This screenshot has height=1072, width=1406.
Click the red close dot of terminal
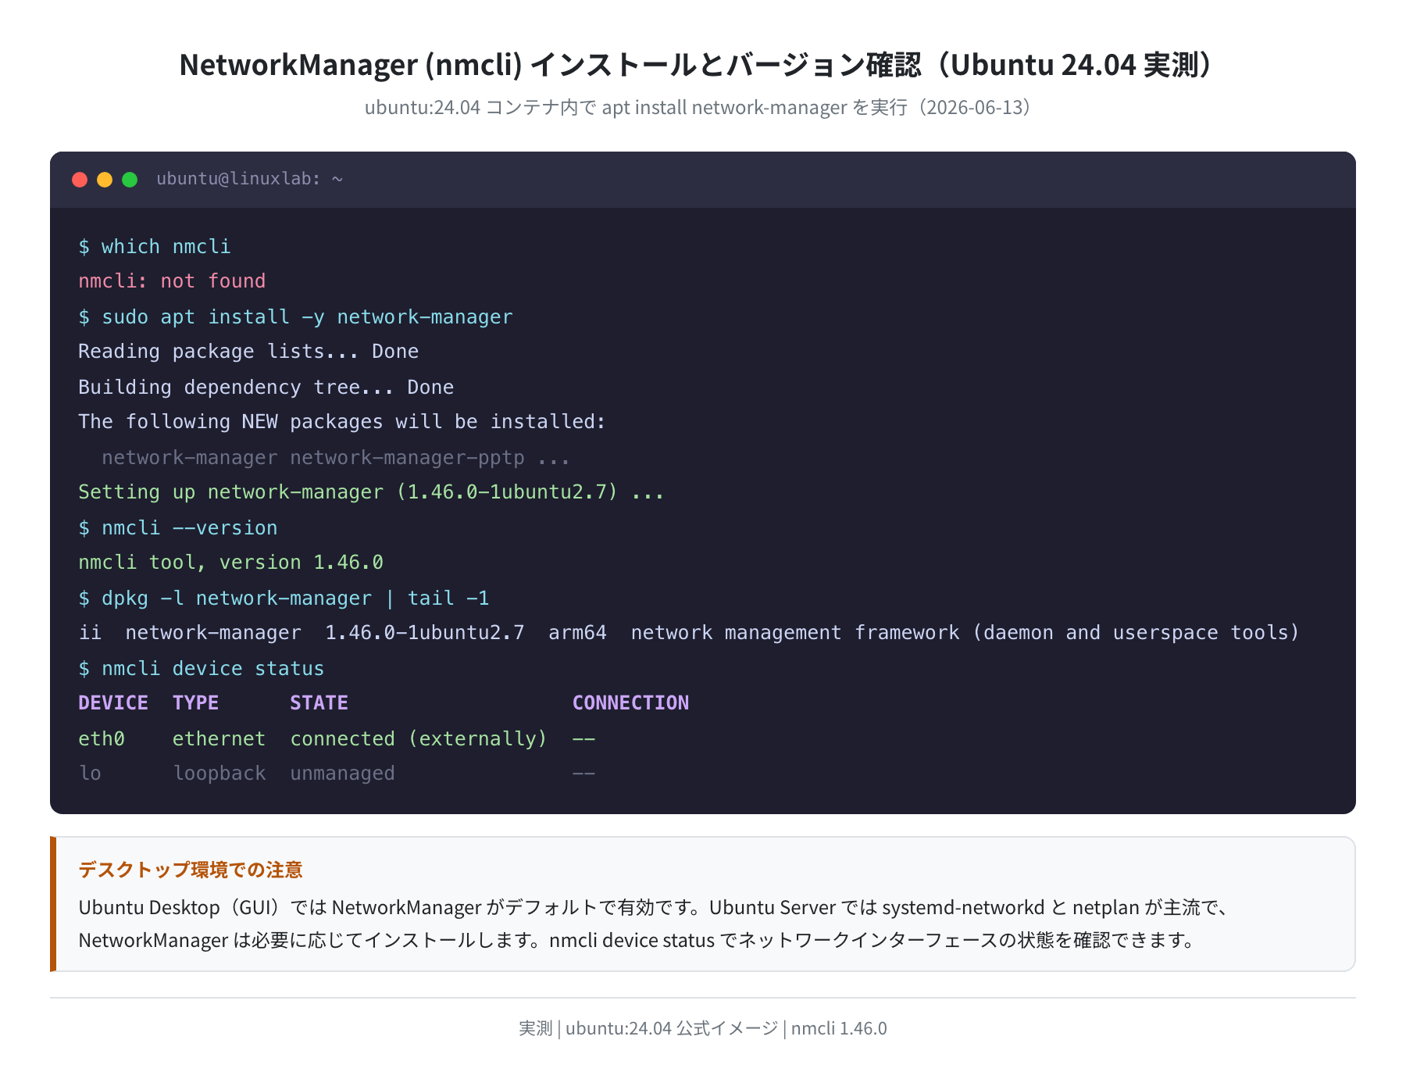[80, 180]
